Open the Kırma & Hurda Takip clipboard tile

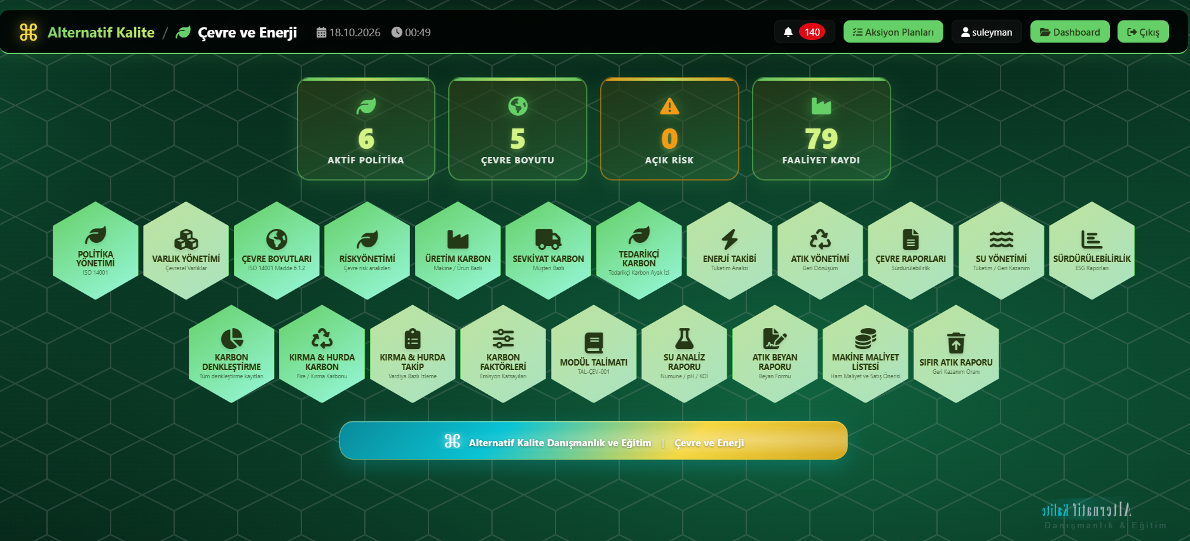pos(413,353)
